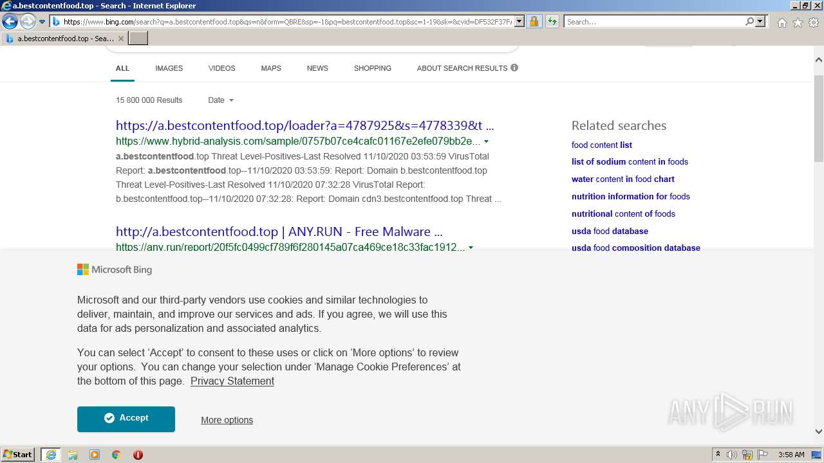Switch to the SHOPPING tab

[x=372, y=68]
